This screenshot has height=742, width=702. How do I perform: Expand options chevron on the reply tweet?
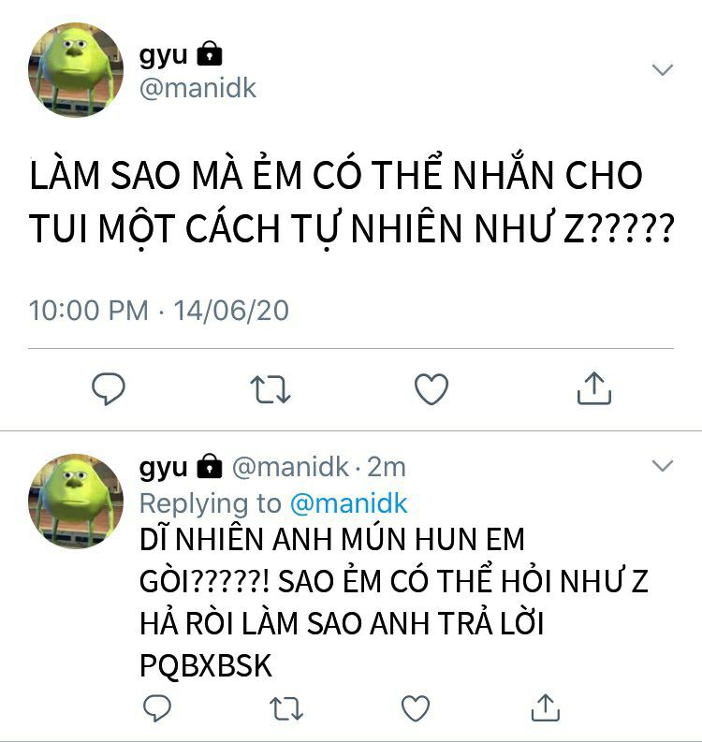tap(663, 466)
